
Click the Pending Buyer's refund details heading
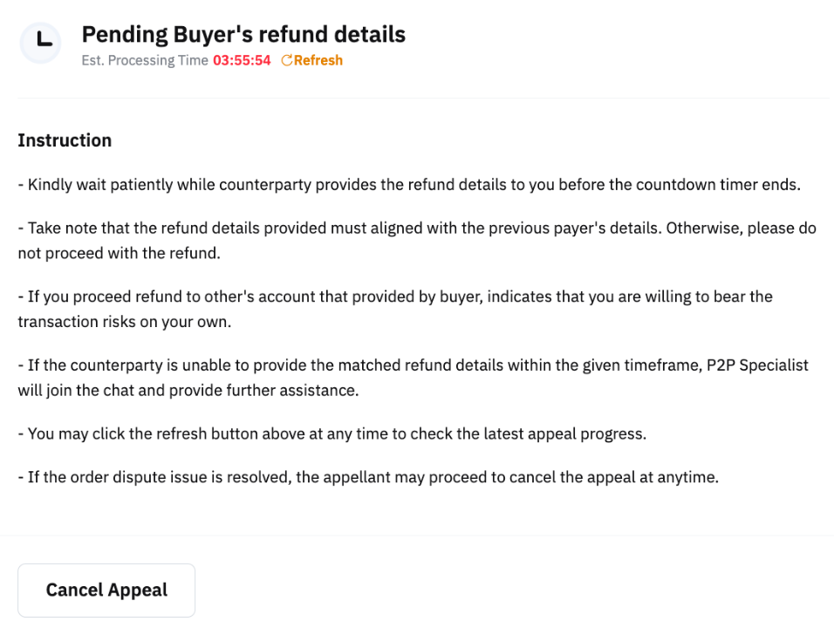(x=243, y=34)
